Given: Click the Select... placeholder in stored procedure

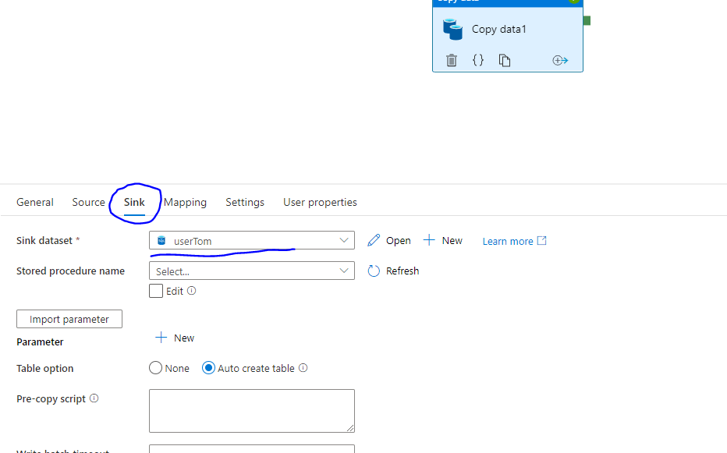Looking at the screenshot, I should [172, 271].
